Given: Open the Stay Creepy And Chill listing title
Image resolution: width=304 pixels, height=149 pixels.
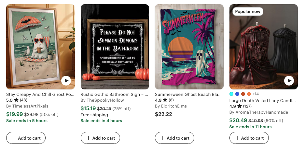Looking at the screenshot, I should pos(40,94).
